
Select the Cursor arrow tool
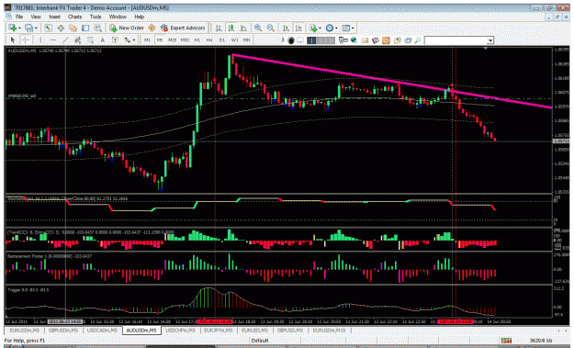[13, 39]
